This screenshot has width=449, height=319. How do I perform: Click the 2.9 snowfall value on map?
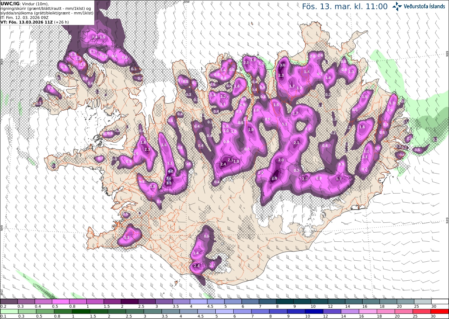click(274, 178)
